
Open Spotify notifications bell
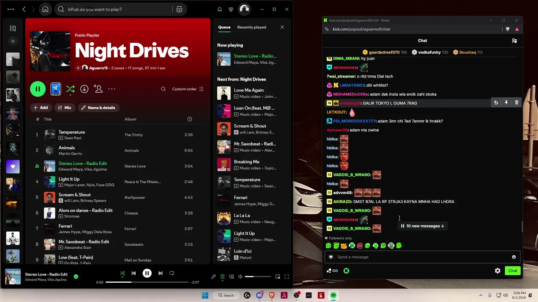point(219,9)
